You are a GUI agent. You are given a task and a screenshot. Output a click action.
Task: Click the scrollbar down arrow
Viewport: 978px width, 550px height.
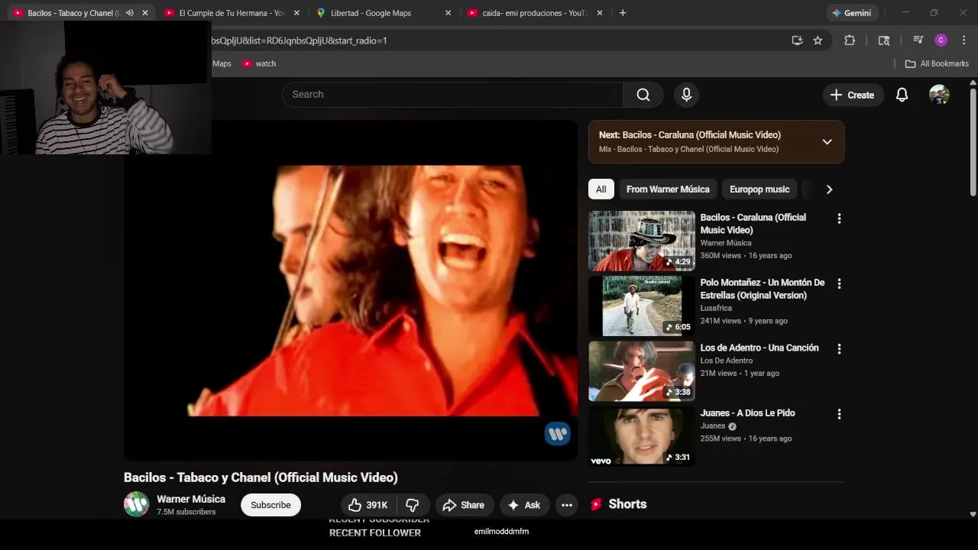click(x=973, y=515)
